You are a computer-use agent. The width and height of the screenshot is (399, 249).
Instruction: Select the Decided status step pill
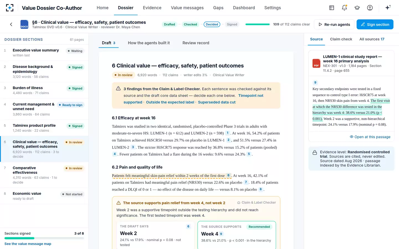click(212, 24)
